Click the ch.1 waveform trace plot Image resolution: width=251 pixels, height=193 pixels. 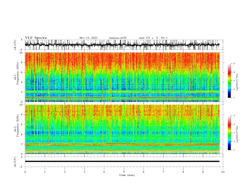click(x=122, y=45)
